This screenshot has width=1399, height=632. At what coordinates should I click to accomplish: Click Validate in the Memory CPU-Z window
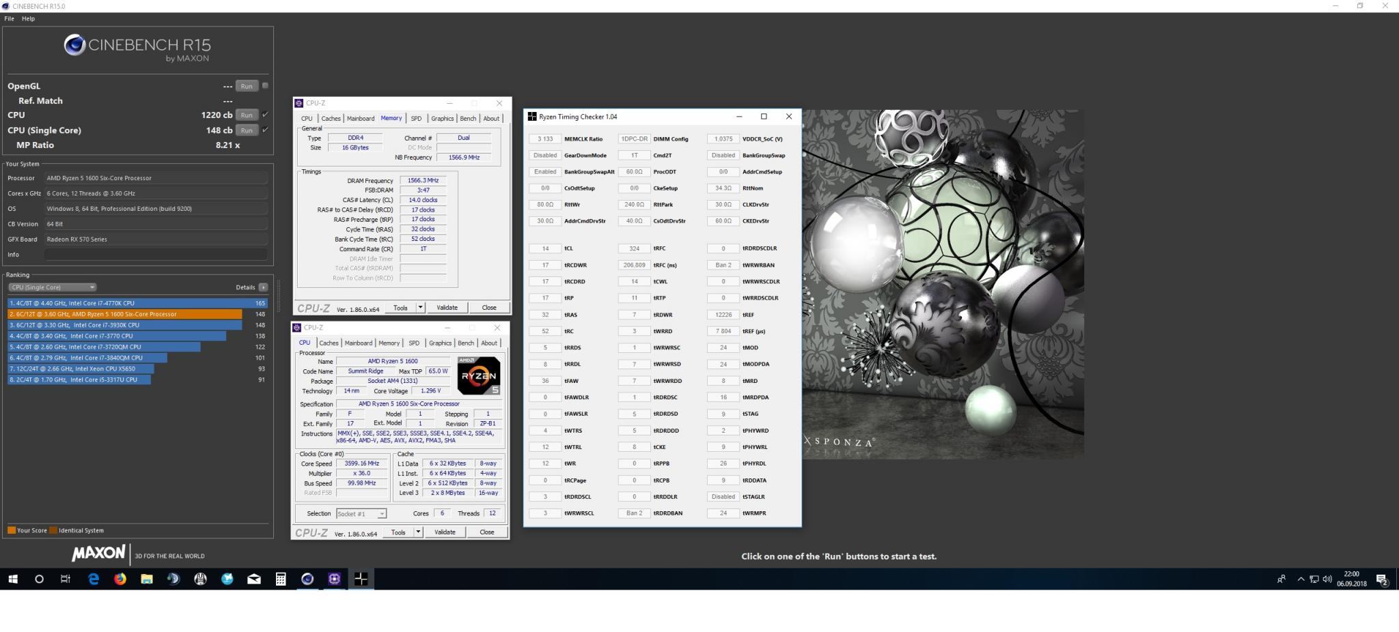(x=447, y=307)
